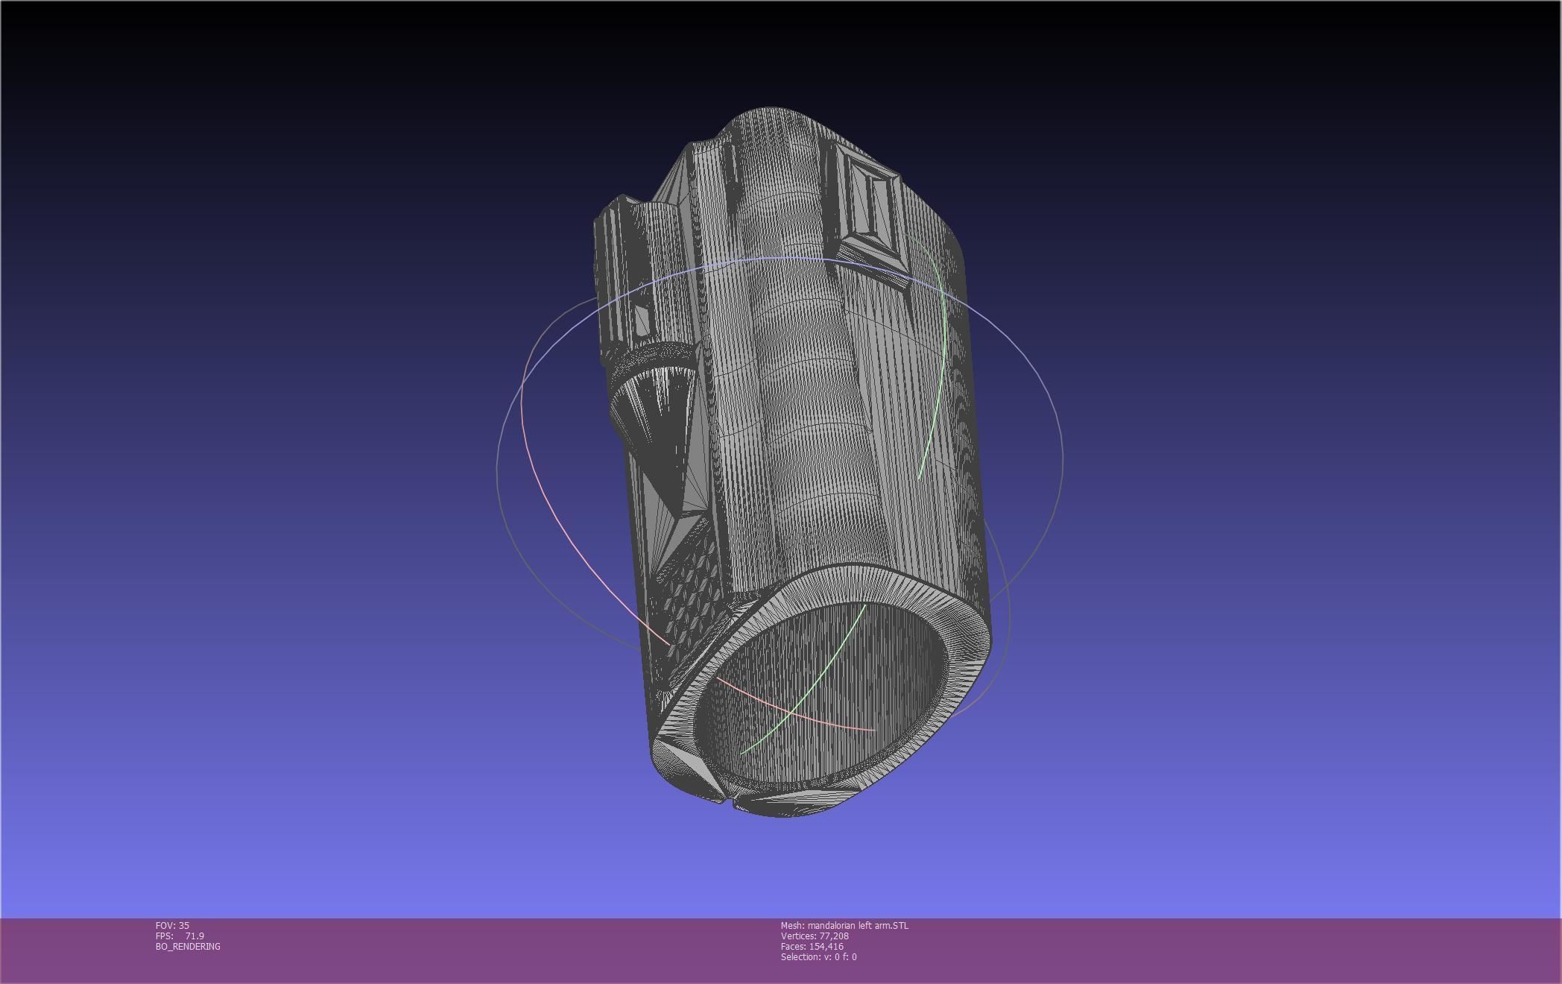Click the FPS: 71.9 readout
Screen dimensions: 1562x984
coord(180,936)
